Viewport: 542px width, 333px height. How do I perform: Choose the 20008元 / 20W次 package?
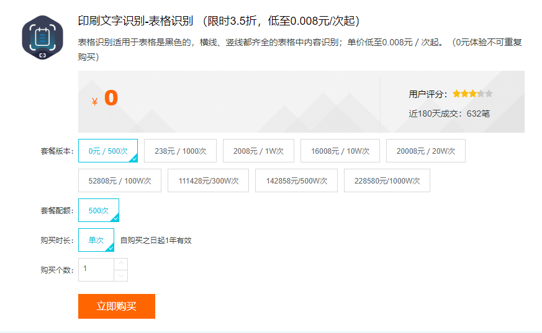click(425, 151)
